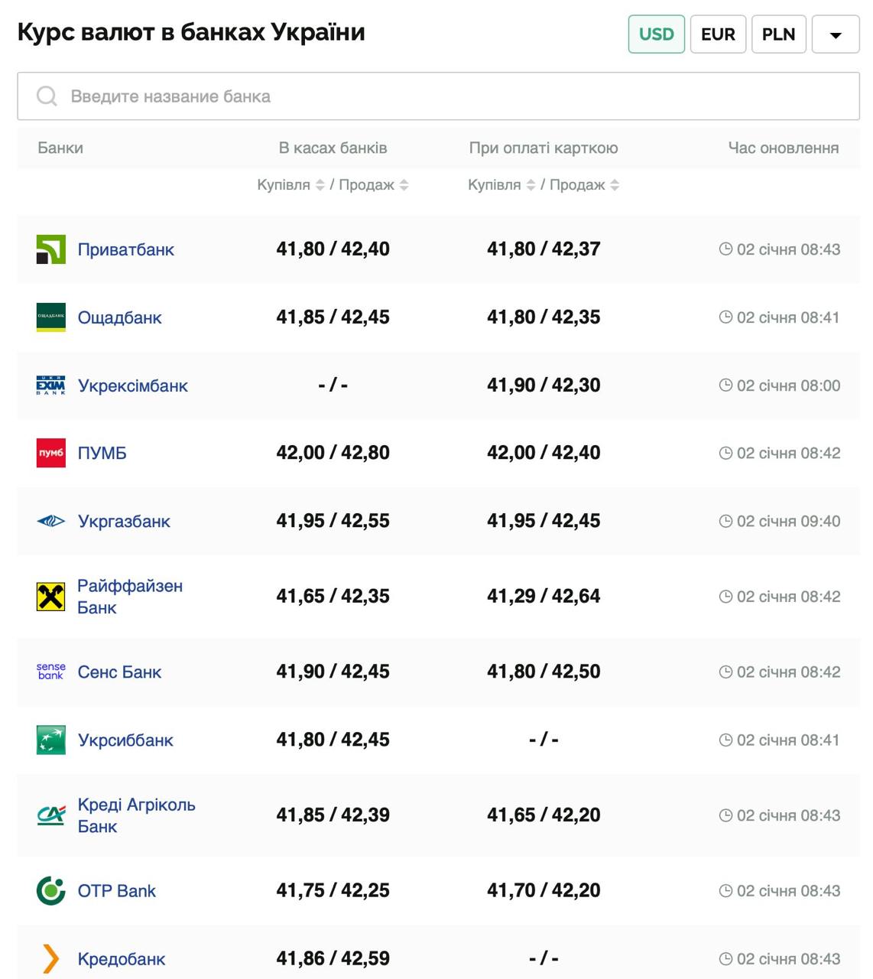This screenshot has height=979, width=873.
Task: Click the Oschadbank logo icon
Action: (51, 317)
